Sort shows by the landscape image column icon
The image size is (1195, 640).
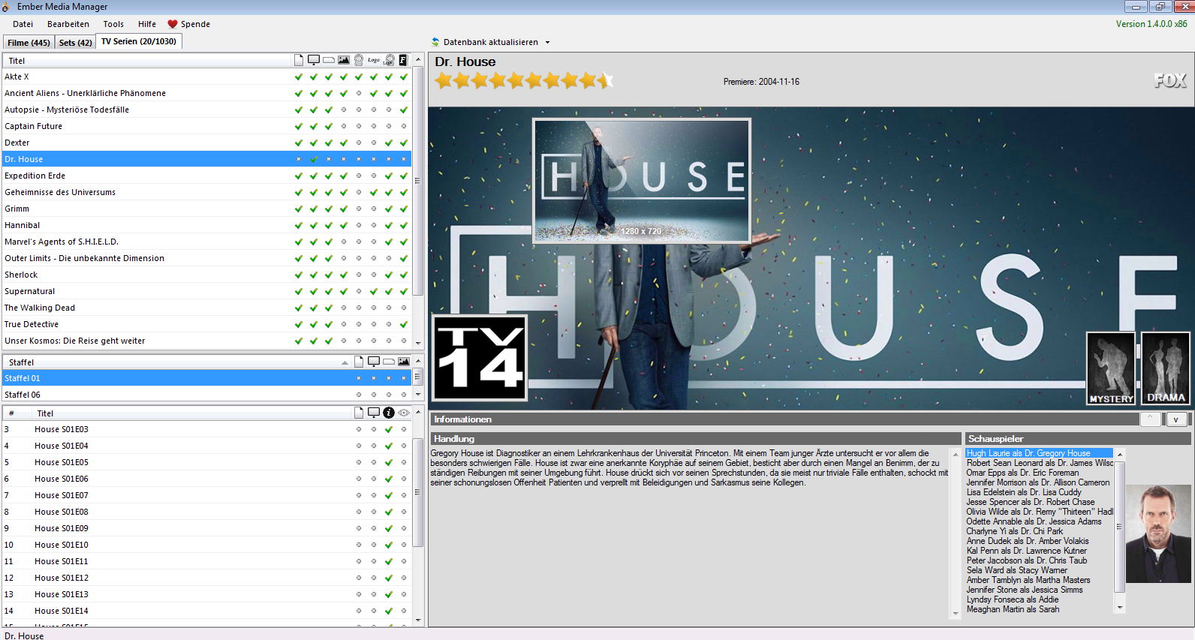coord(344,60)
